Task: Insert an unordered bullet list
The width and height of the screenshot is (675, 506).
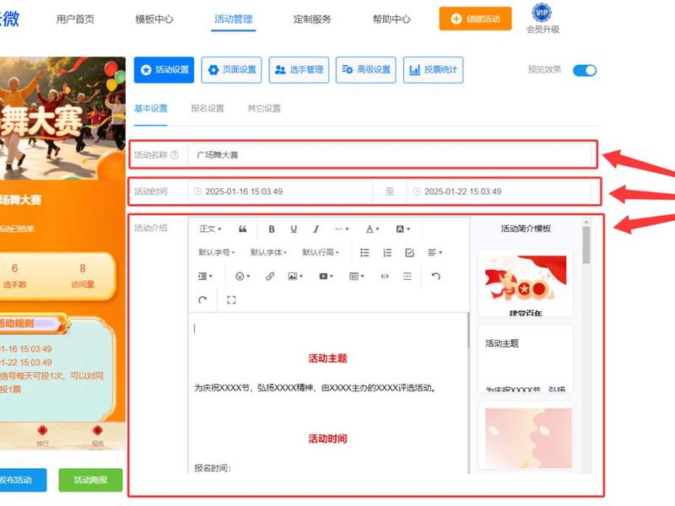Action: [x=364, y=252]
